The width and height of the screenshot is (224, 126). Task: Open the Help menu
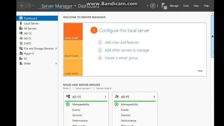206,6
